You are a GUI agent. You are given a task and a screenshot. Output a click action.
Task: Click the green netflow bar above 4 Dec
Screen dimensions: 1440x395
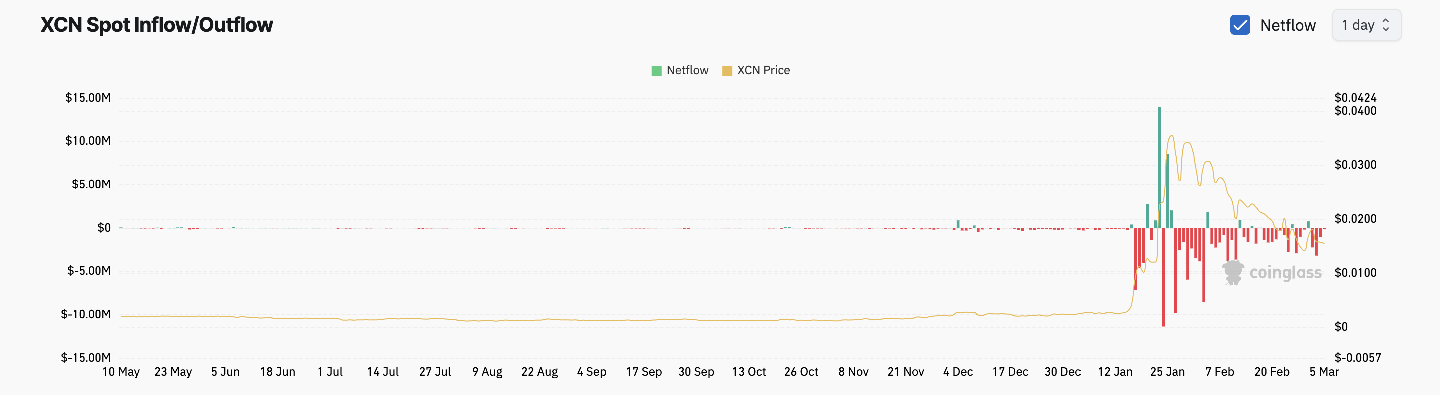(x=957, y=224)
